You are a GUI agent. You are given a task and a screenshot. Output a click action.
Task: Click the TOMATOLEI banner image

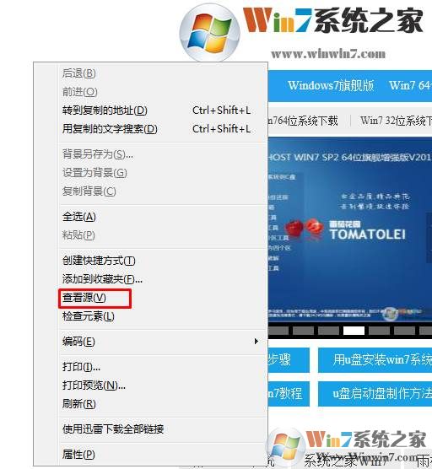(x=350, y=229)
